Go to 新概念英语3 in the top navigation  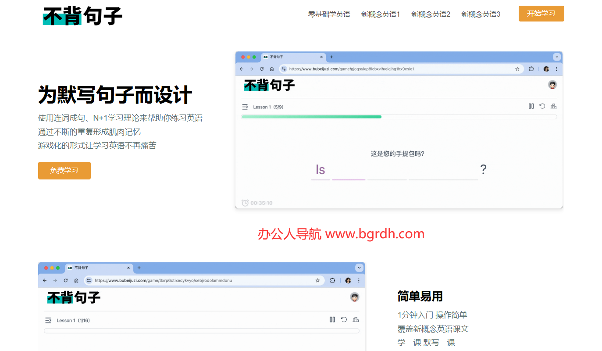point(481,14)
